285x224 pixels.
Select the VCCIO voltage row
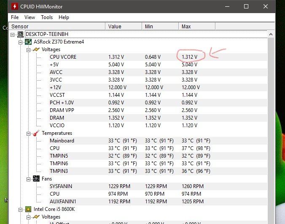pos(158,126)
